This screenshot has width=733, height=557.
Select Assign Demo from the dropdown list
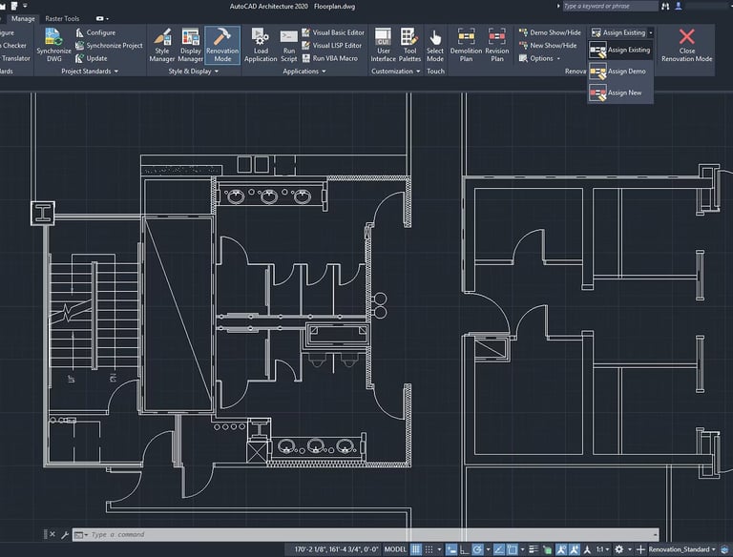[x=620, y=72]
